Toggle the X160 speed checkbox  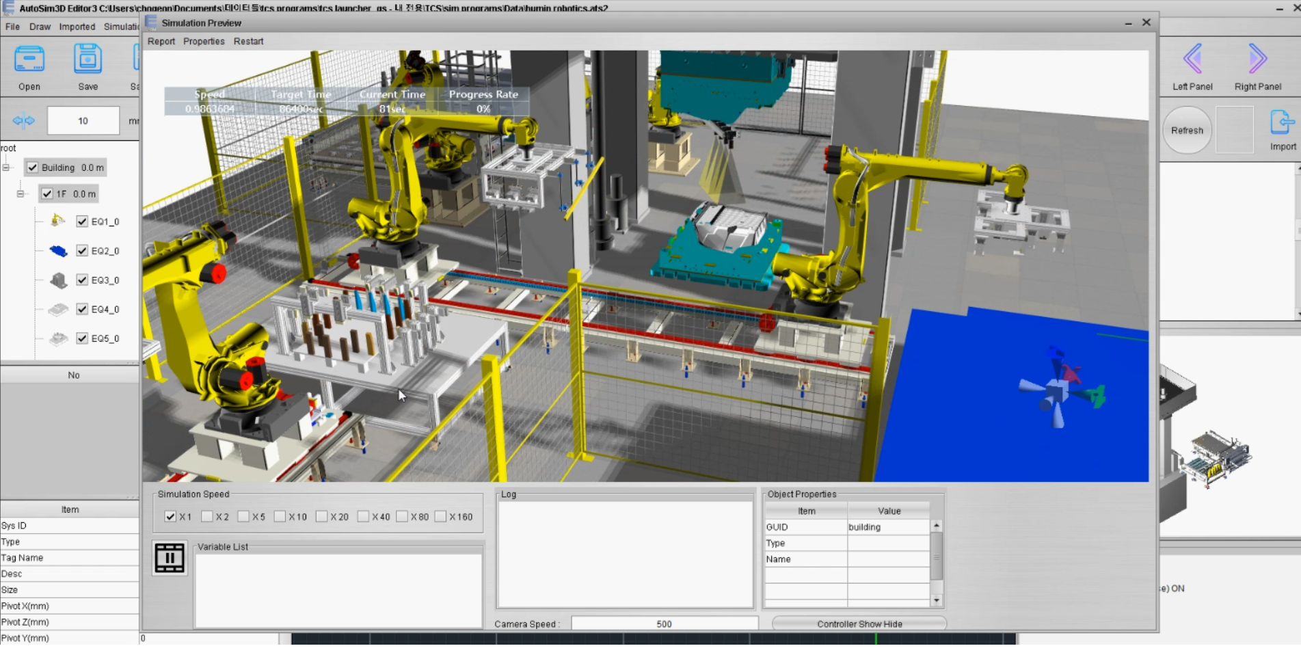tap(440, 517)
